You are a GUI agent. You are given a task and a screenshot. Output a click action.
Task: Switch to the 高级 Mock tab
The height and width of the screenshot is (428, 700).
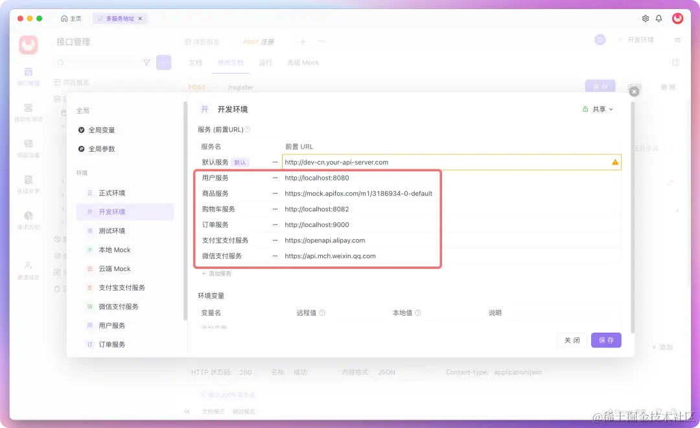[x=303, y=62]
